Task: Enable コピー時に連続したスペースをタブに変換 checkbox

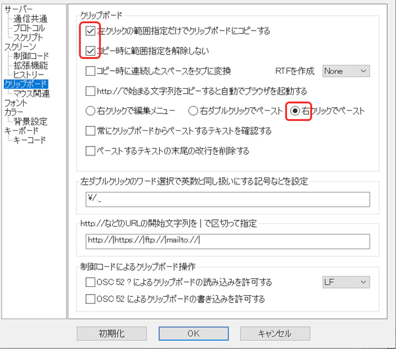Action: coord(90,71)
